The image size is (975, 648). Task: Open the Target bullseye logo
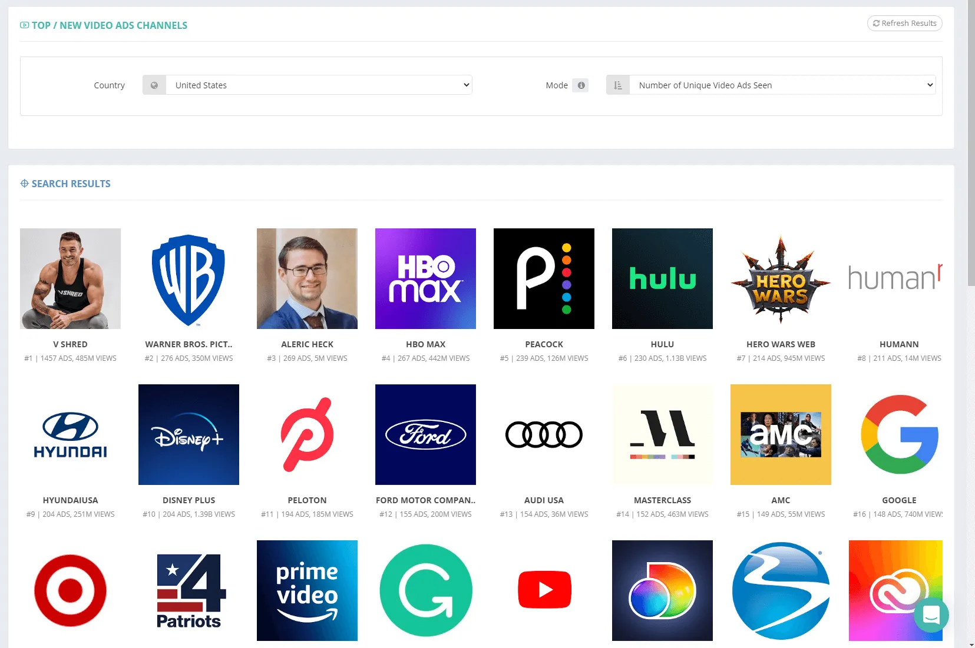(x=70, y=590)
